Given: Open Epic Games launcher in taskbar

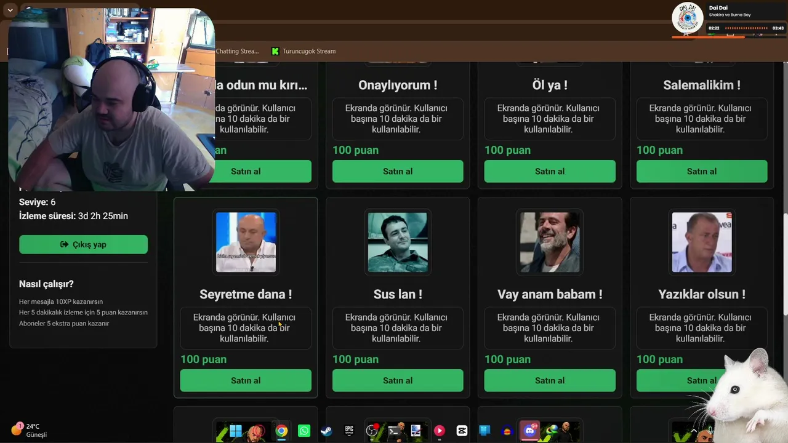Looking at the screenshot, I should click(349, 431).
